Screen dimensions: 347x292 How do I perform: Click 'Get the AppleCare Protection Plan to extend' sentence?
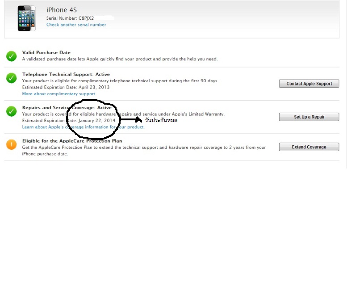144,150
